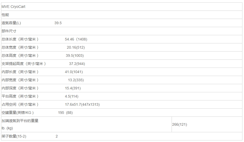
Task: Click the 20.16(512) width value
Action: click(x=76, y=47)
